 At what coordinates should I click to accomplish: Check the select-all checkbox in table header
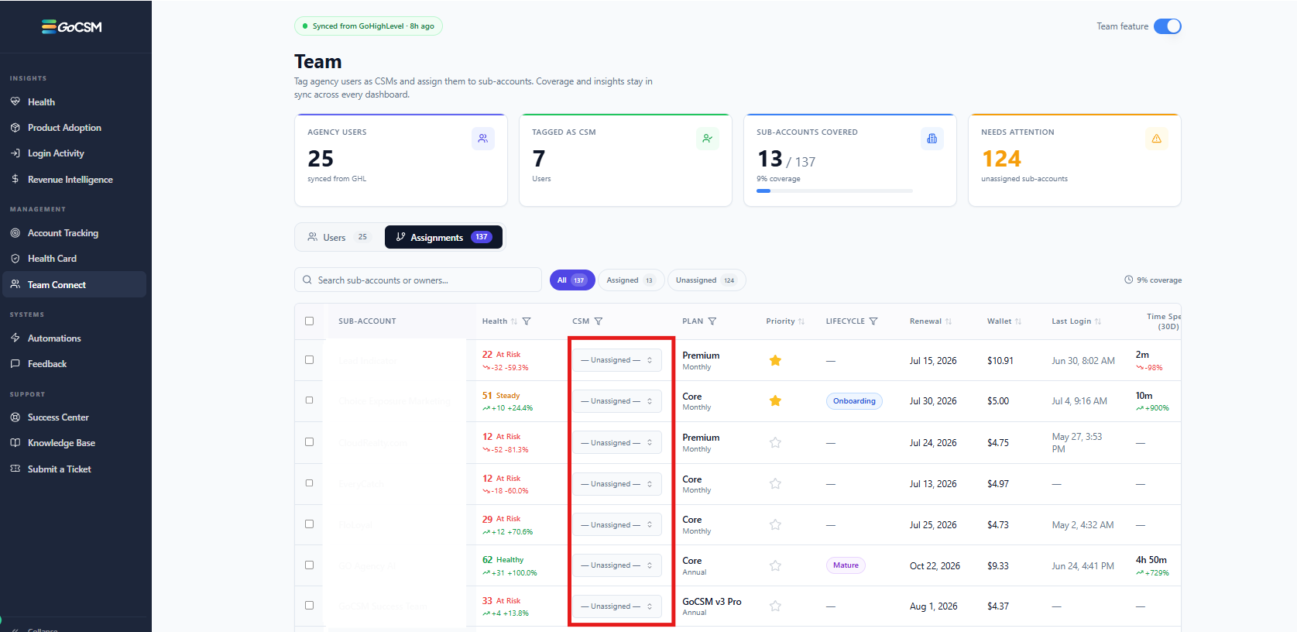310,321
